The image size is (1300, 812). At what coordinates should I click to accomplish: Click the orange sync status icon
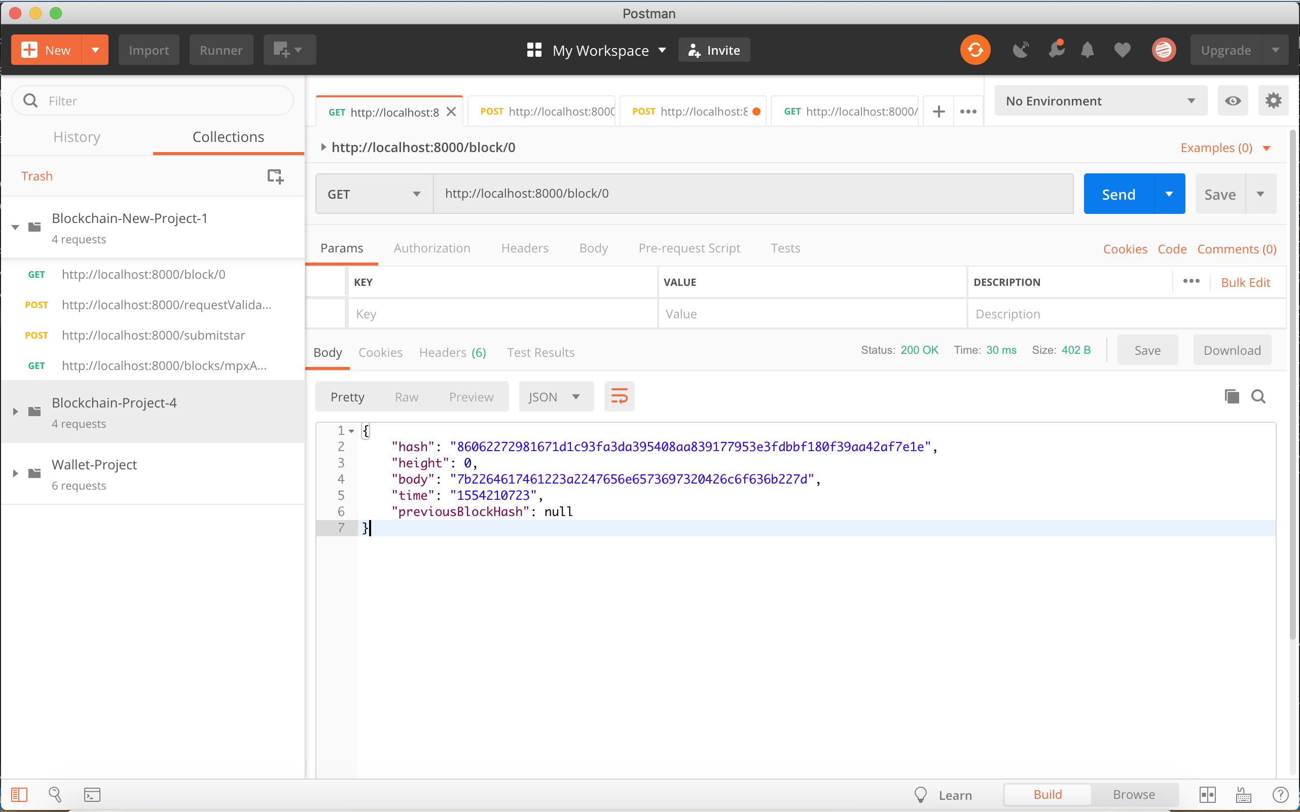[x=975, y=50]
